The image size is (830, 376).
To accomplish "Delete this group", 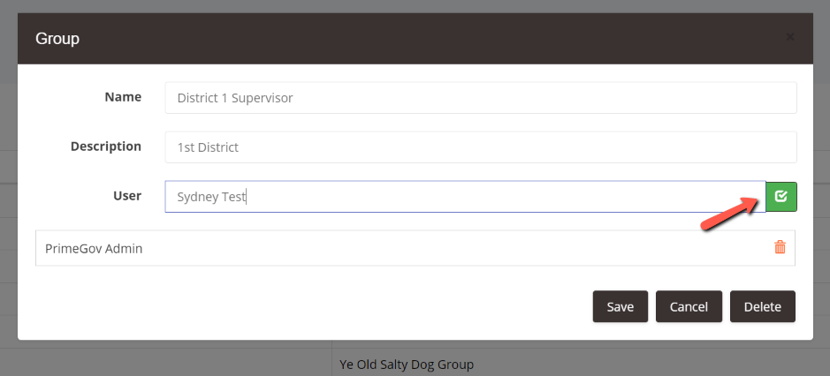I will click(x=762, y=306).
